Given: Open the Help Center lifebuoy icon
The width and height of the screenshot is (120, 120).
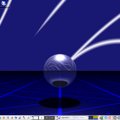Looking at the screenshot, I should [4, 118].
